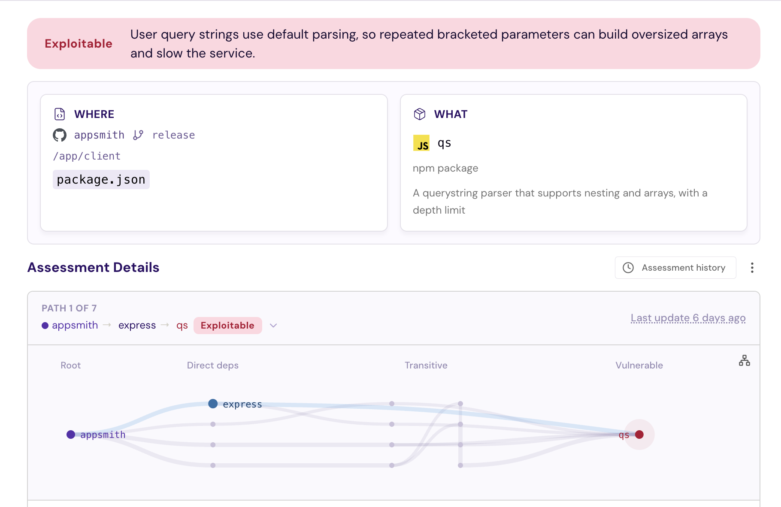Expand the path selector chevron
The height and width of the screenshot is (507, 781).
[x=273, y=326]
